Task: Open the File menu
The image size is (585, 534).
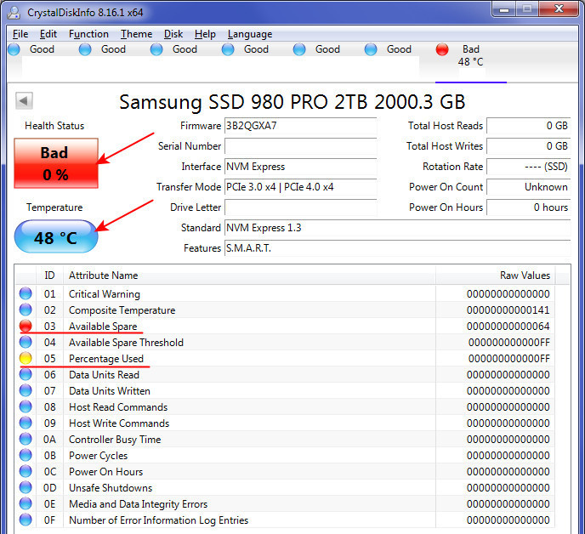Action: click(x=20, y=34)
